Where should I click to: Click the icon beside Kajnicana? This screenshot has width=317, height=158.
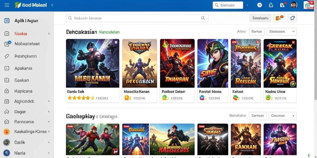(7, 91)
